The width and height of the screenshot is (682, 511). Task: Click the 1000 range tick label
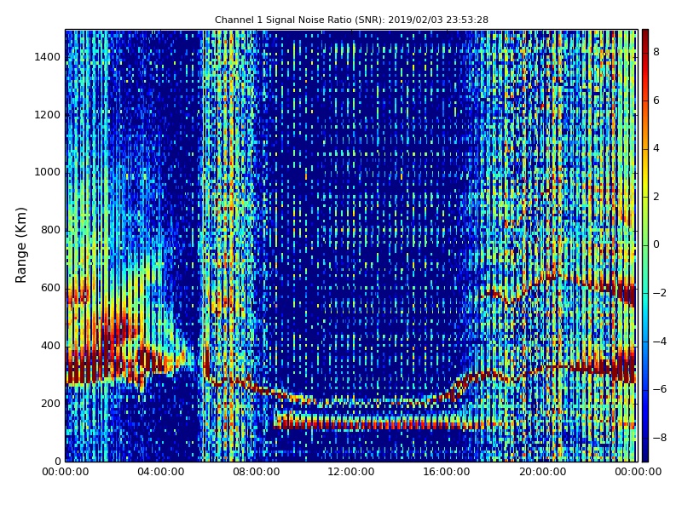click(47, 172)
